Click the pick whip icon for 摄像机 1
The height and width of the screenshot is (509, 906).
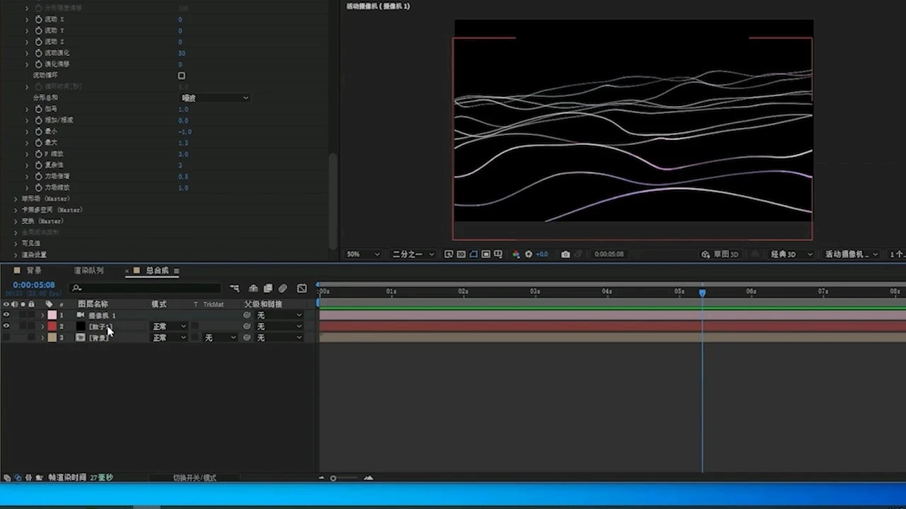coord(247,315)
